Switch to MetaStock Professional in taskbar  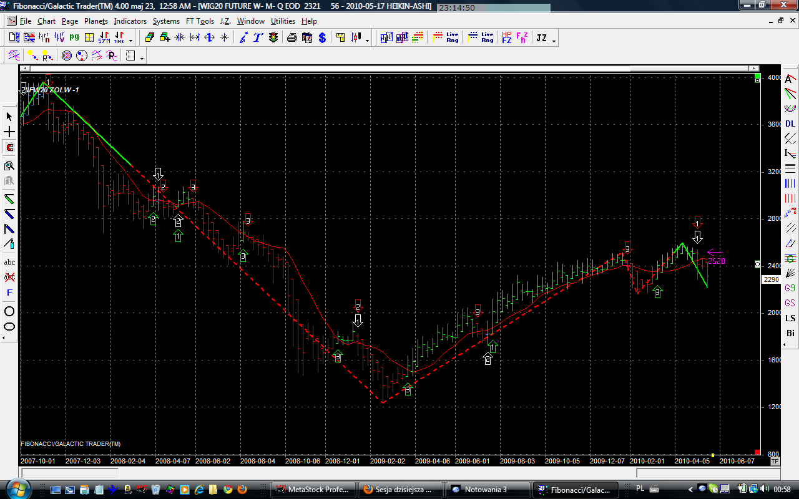click(x=314, y=489)
